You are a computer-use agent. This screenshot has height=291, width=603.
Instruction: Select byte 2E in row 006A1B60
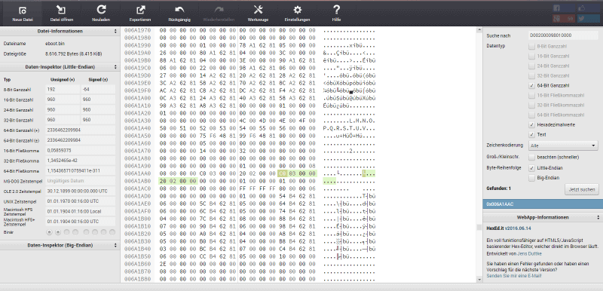(x=162, y=264)
